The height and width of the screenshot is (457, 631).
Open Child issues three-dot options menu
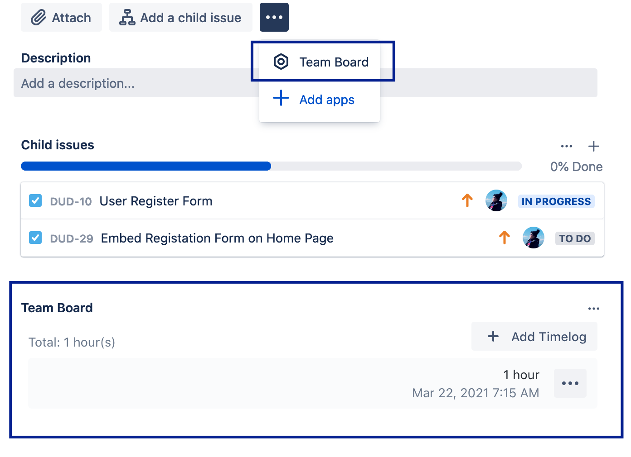[x=567, y=146]
